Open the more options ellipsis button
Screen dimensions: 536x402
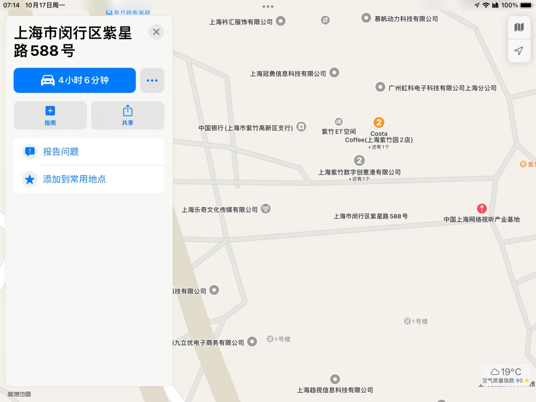tap(152, 80)
